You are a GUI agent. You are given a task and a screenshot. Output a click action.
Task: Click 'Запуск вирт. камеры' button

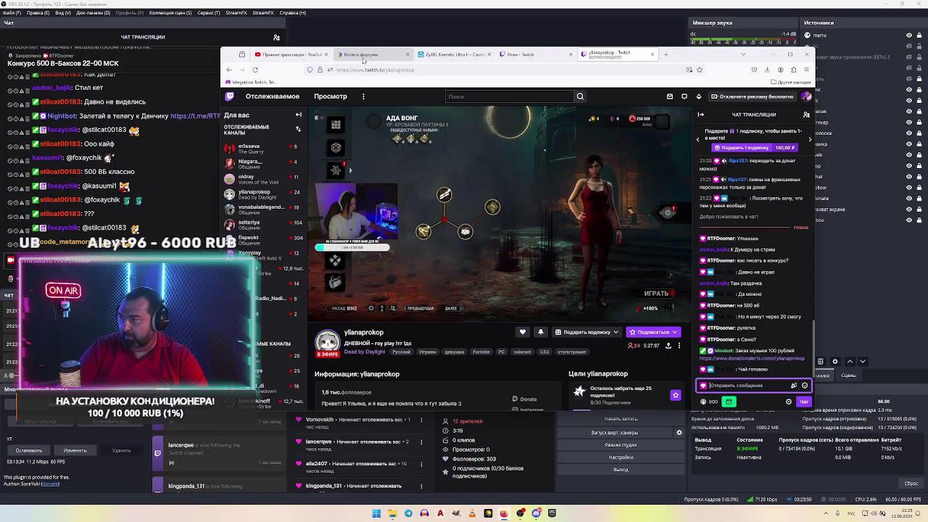point(615,433)
